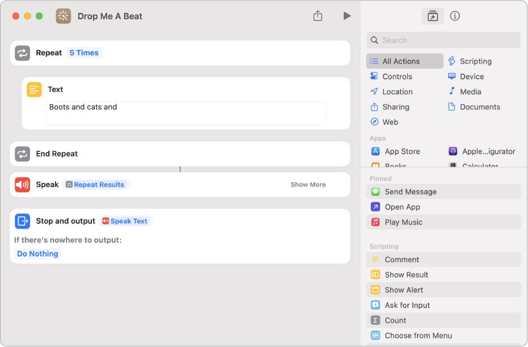Select the Speak action label

(47, 185)
